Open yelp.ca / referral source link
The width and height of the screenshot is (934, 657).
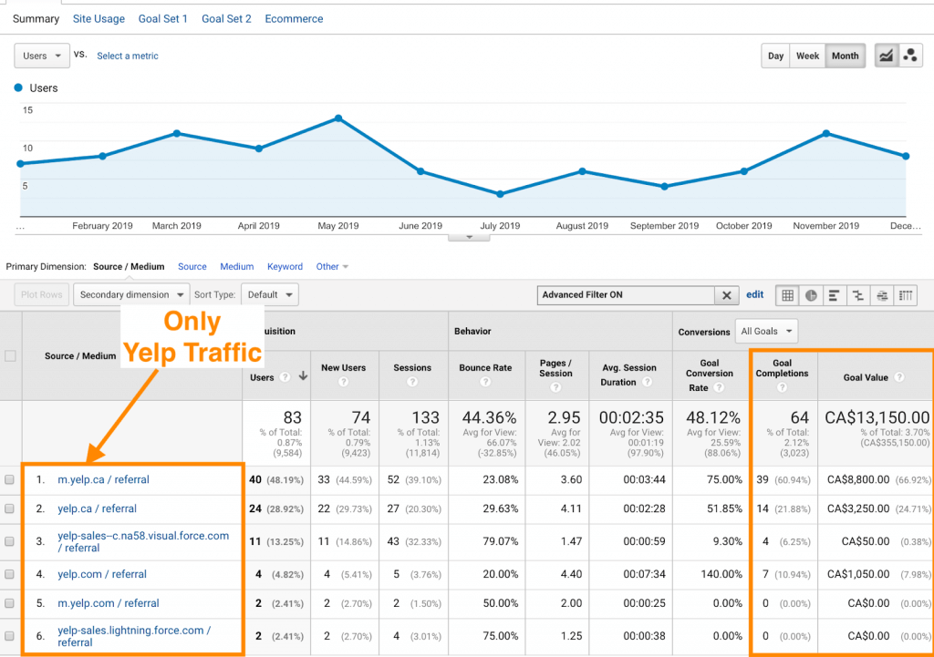pyautogui.click(x=97, y=508)
